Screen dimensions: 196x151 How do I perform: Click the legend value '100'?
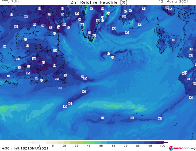tap(163, 146)
